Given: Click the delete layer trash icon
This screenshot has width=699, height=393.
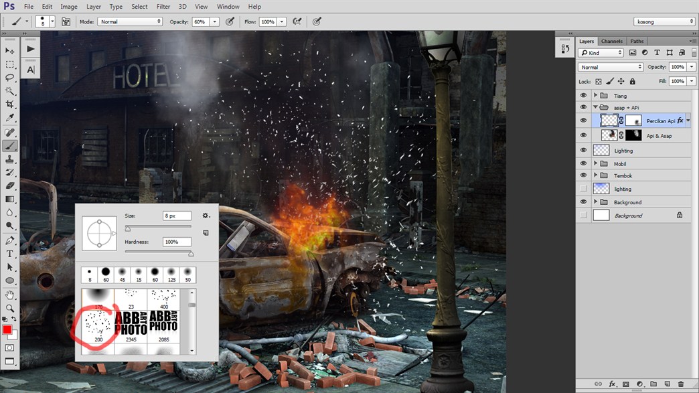Looking at the screenshot, I should click(x=681, y=384).
